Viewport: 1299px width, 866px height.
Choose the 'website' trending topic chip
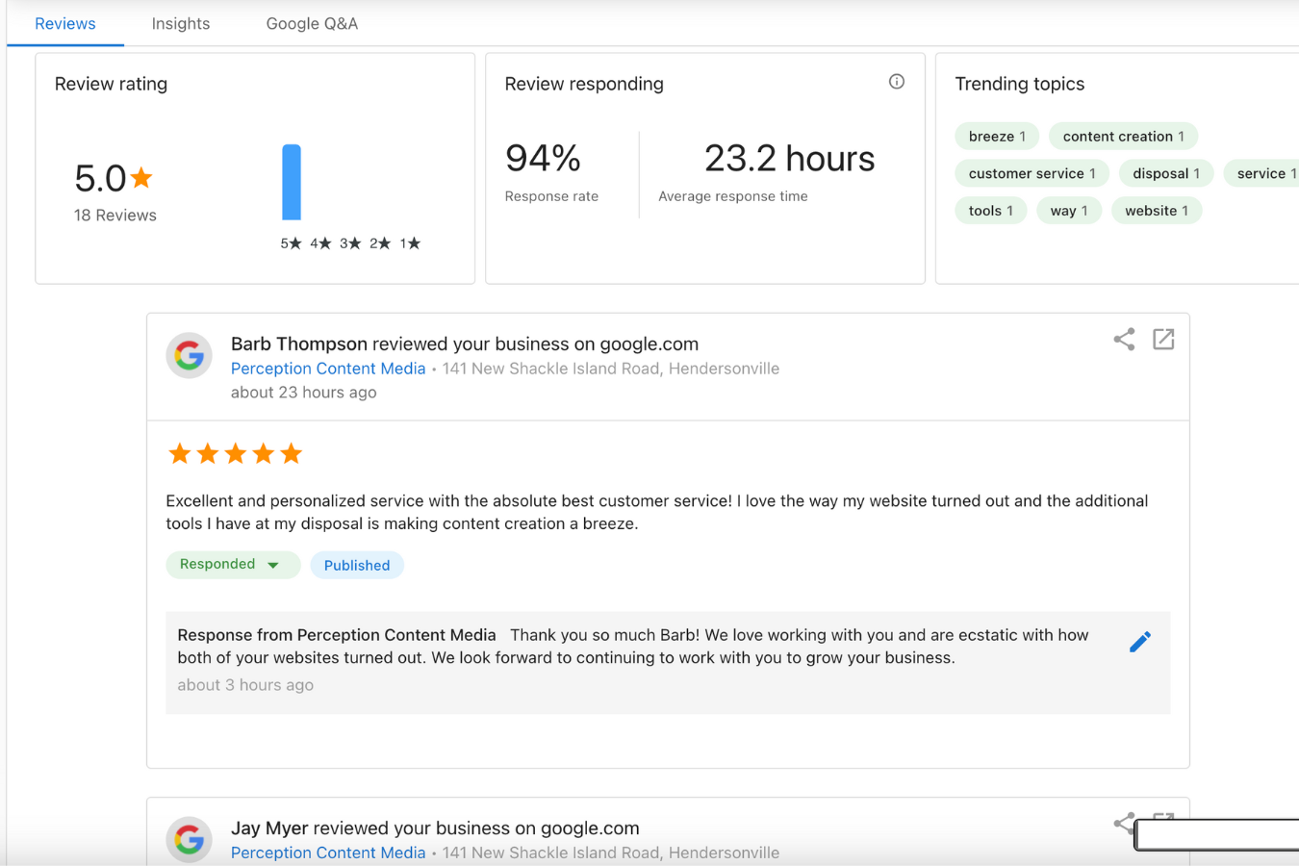(1156, 211)
